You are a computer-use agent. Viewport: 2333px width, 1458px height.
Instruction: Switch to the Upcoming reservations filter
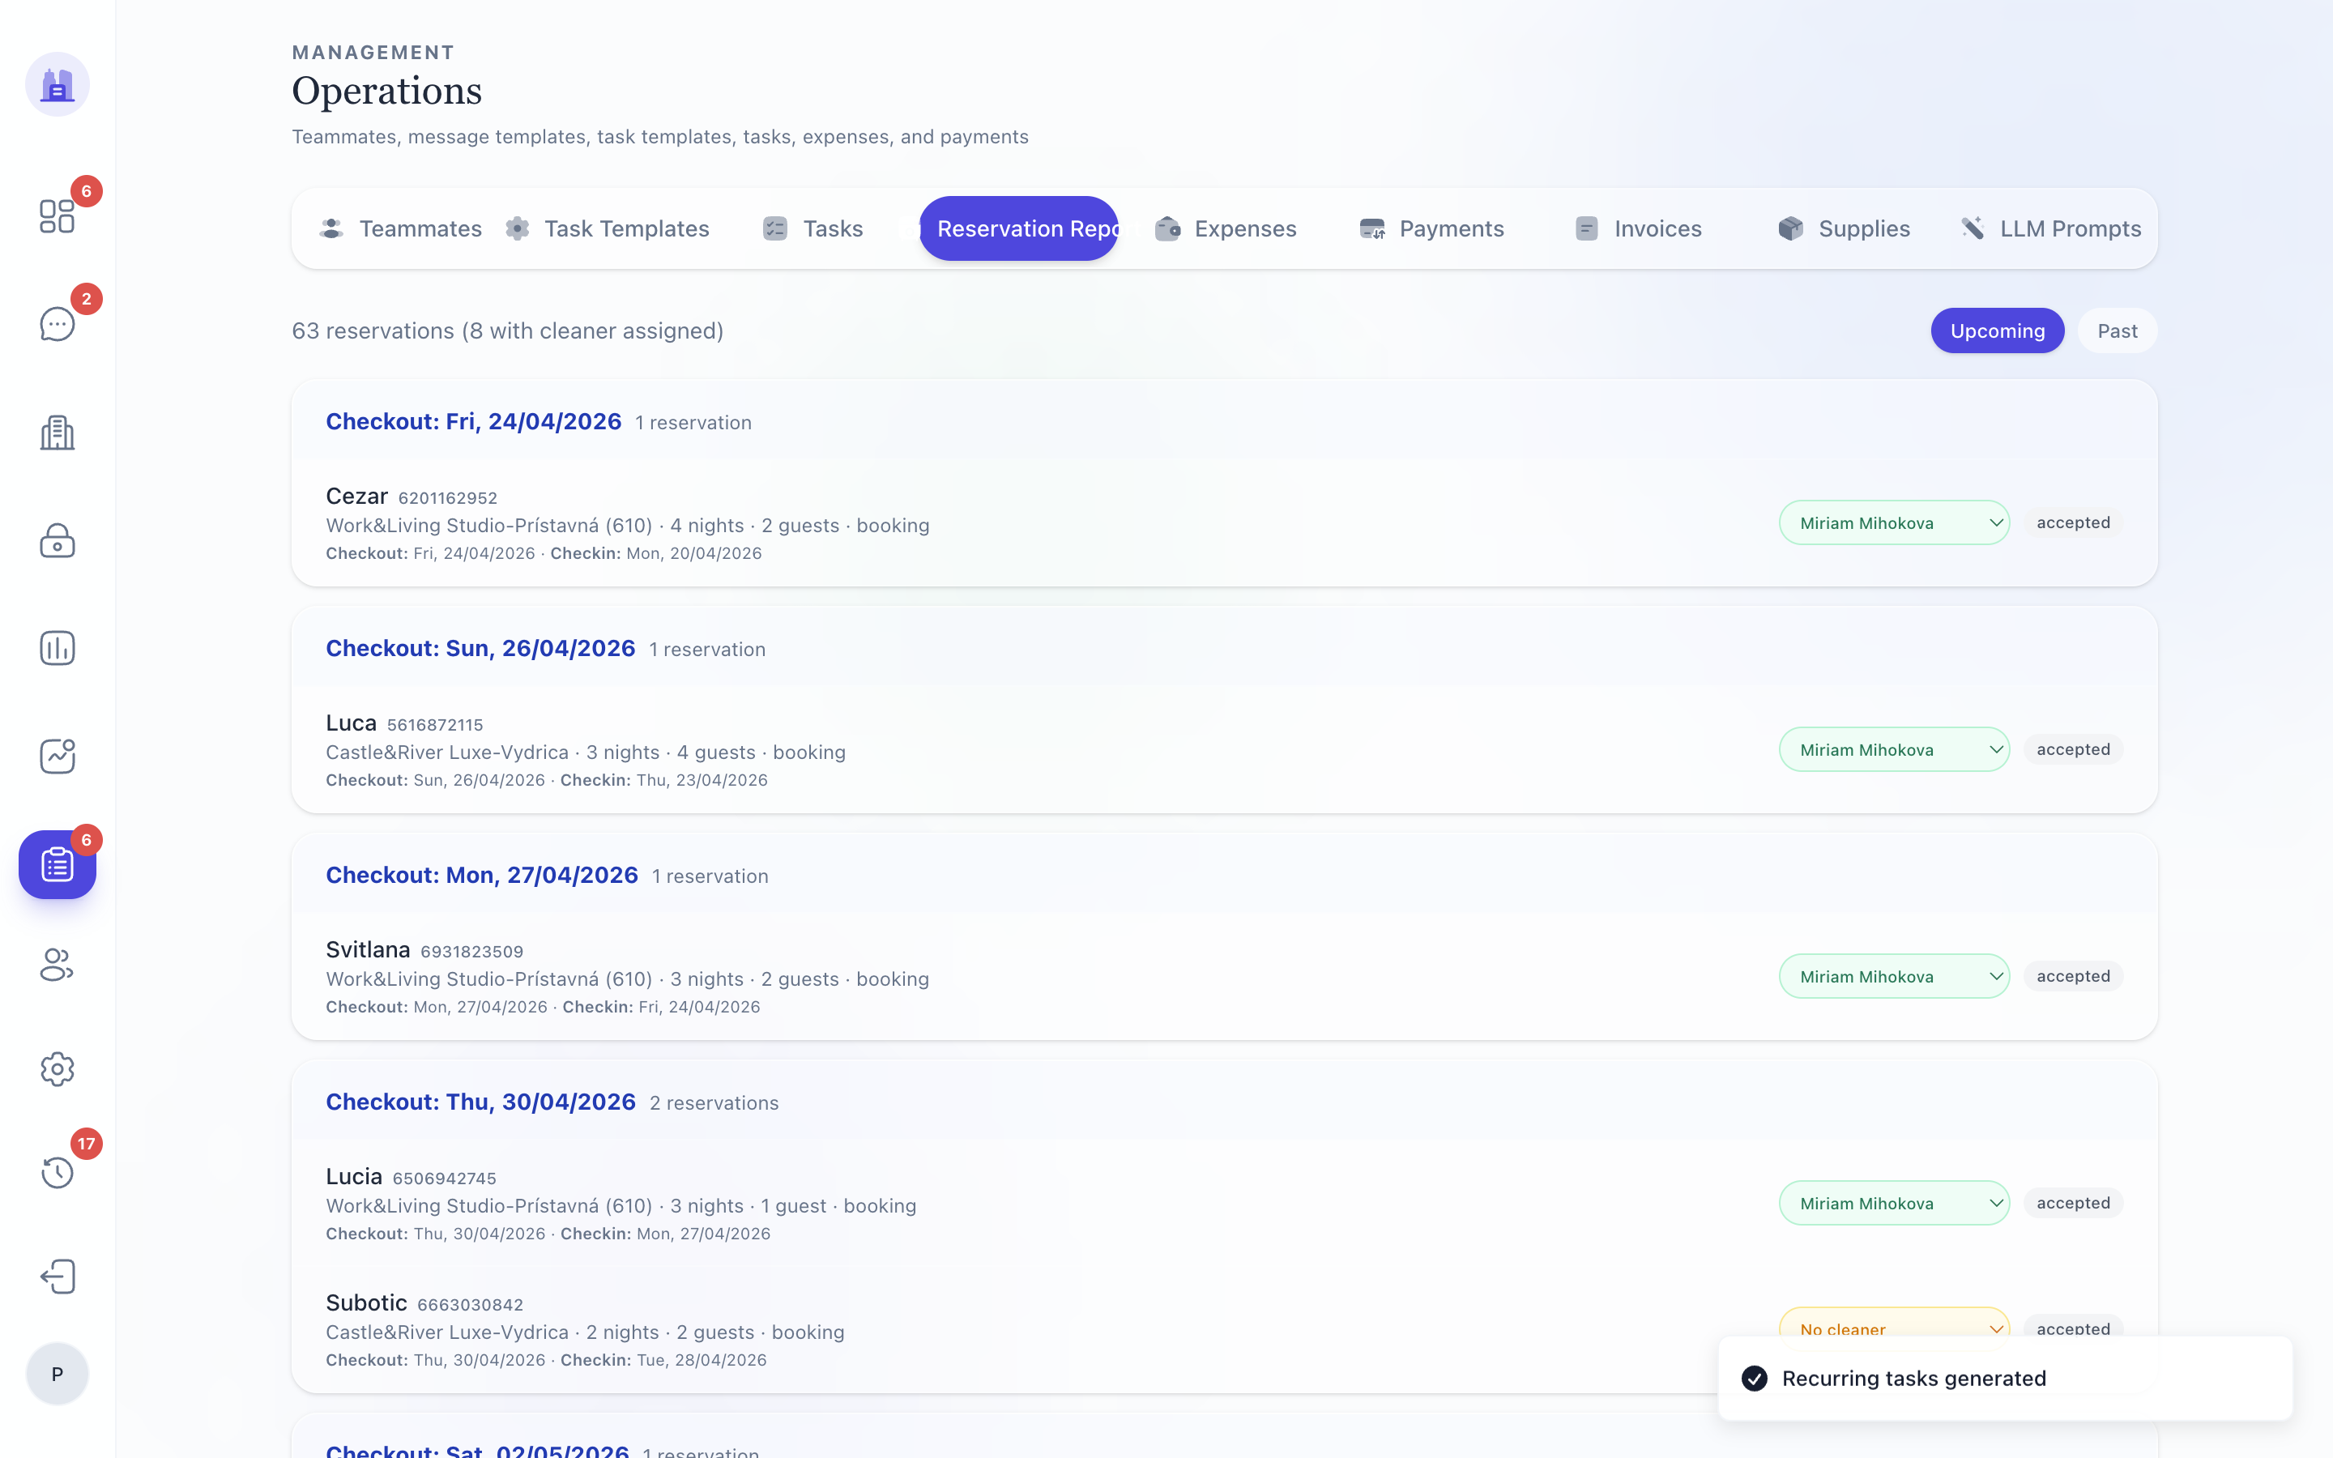click(x=1997, y=330)
